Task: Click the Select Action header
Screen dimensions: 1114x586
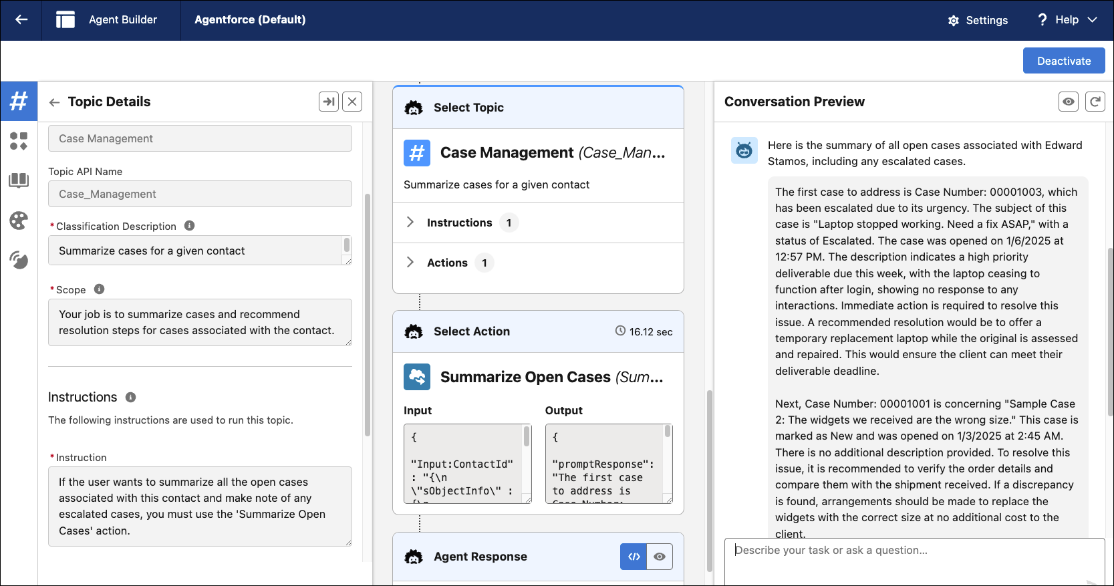Action: click(x=538, y=331)
